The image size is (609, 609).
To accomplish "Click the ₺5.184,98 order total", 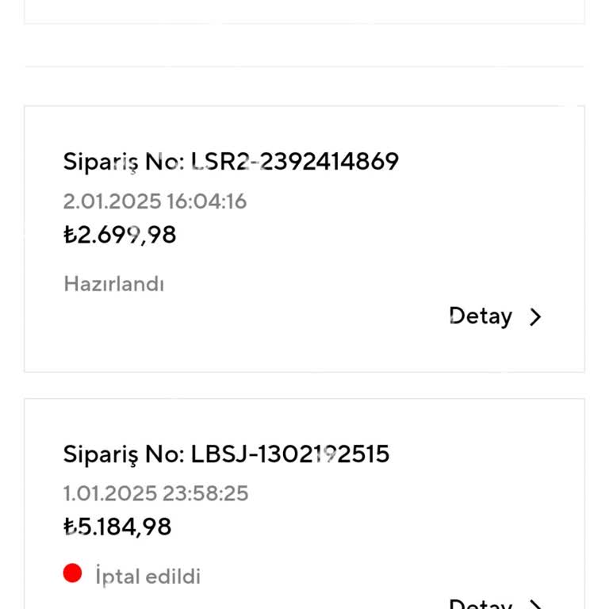I will tap(117, 527).
